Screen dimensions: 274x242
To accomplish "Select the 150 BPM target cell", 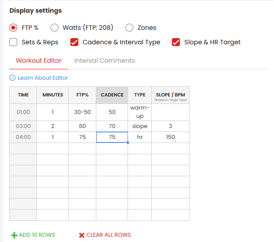I will click(170, 137).
